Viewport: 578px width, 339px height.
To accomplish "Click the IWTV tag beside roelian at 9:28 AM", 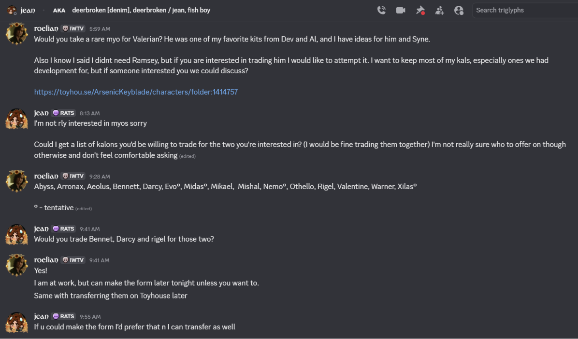I will 73,176.
